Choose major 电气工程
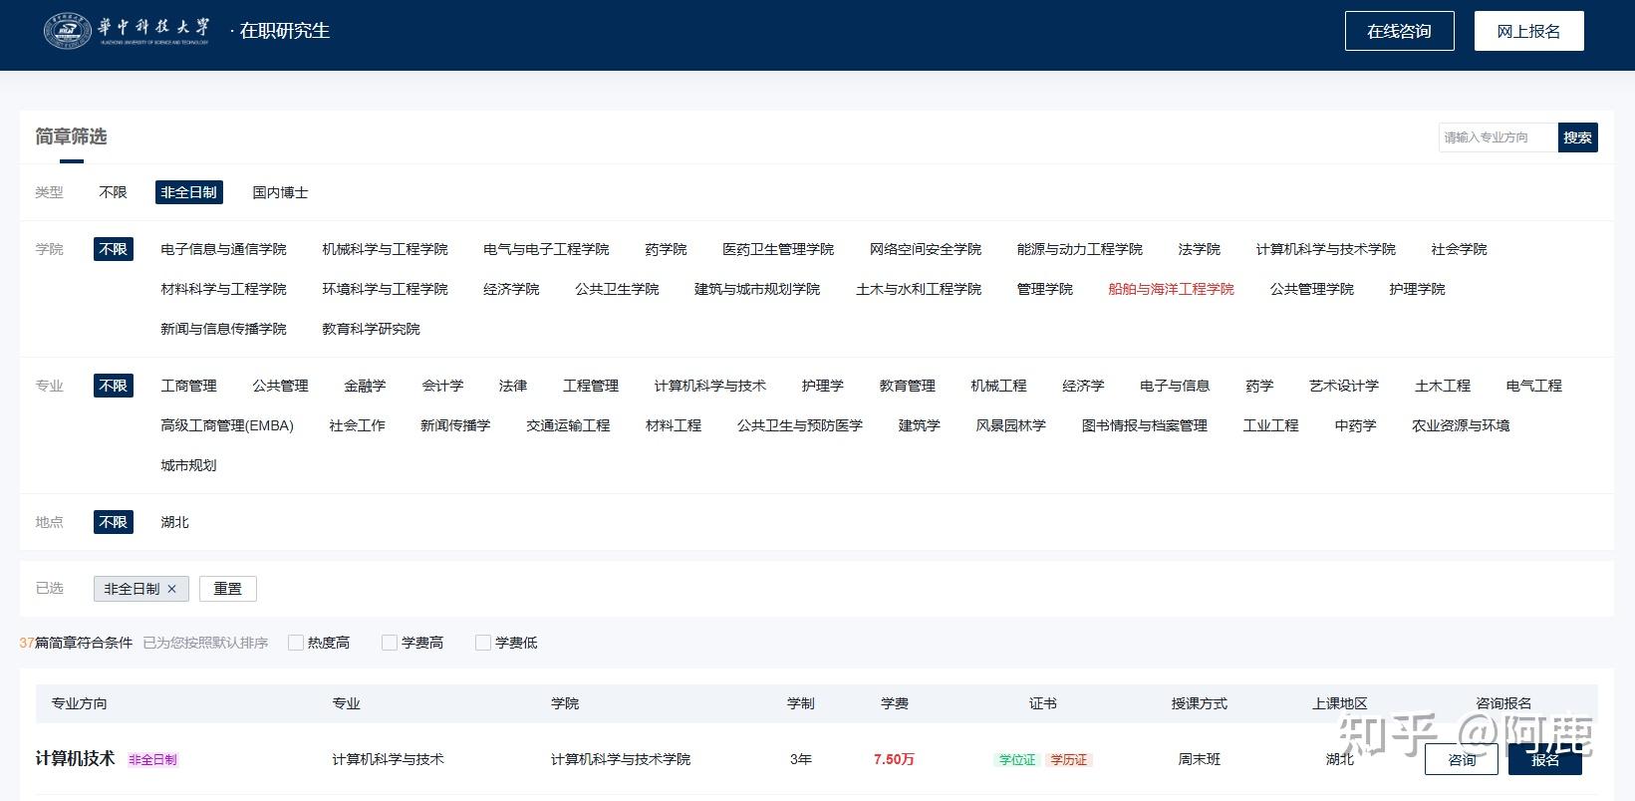Image resolution: width=1635 pixels, height=801 pixels. pyautogui.click(x=1534, y=386)
